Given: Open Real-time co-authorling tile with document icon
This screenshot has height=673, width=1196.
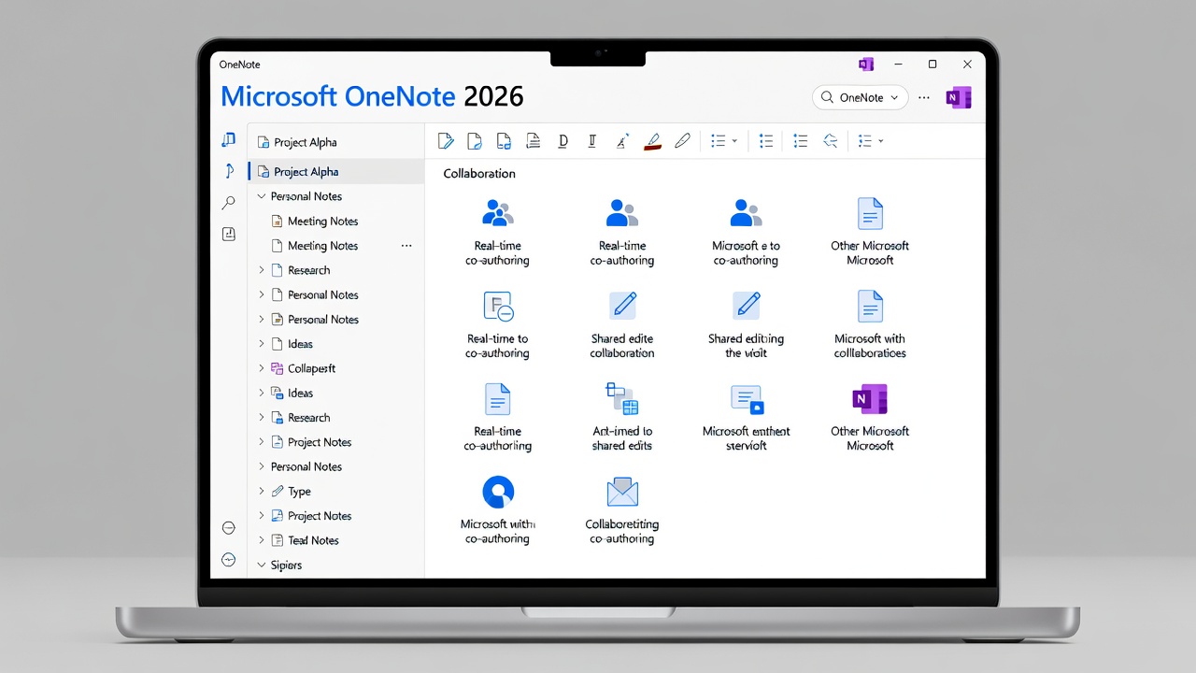Looking at the screenshot, I should 498,417.
